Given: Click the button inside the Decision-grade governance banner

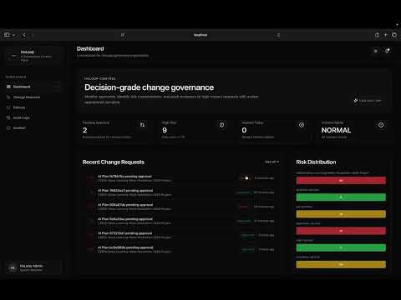Looking at the screenshot, I should [x=368, y=101].
